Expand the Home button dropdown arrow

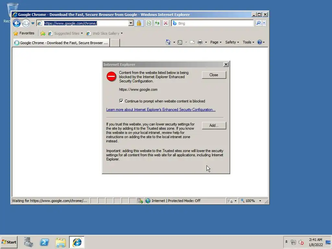pyautogui.click(x=174, y=42)
